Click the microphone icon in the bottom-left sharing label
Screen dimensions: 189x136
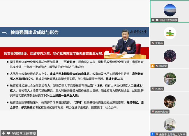tap(3, 133)
